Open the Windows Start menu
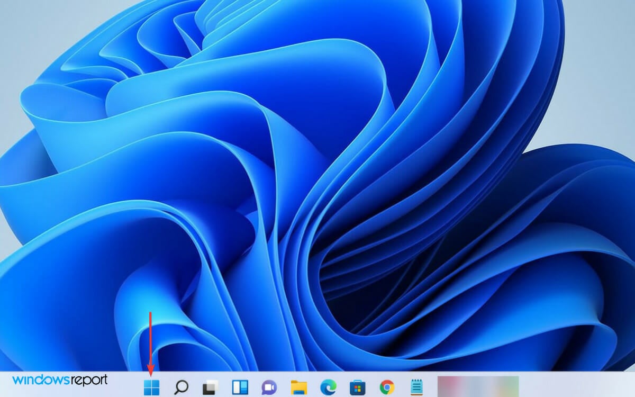The image size is (635, 397). [151, 387]
